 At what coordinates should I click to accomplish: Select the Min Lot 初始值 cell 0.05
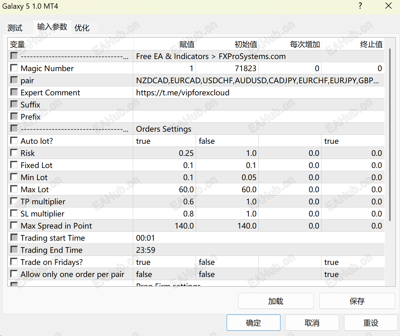pyautogui.click(x=227, y=177)
